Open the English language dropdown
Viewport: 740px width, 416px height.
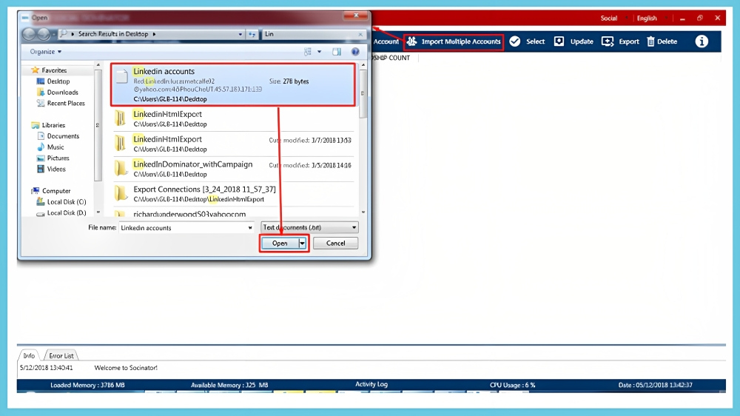click(652, 18)
